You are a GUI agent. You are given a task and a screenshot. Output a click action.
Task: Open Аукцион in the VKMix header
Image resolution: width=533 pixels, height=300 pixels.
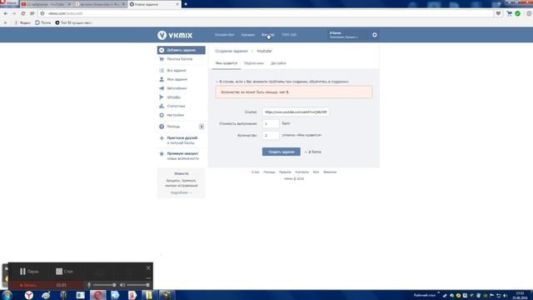(248, 35)
